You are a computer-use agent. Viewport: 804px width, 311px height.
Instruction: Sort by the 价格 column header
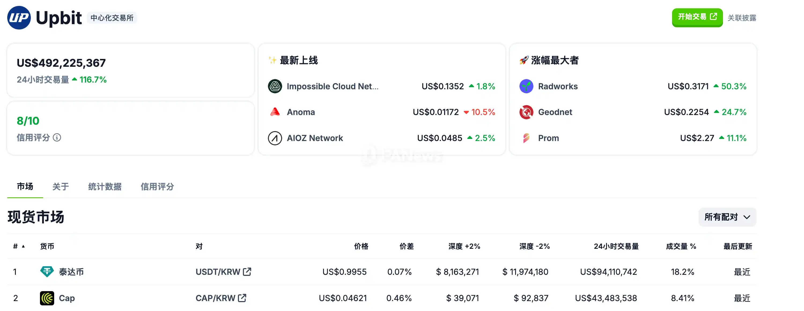[361, 246]
